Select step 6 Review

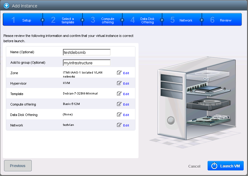tap(221, 20)
